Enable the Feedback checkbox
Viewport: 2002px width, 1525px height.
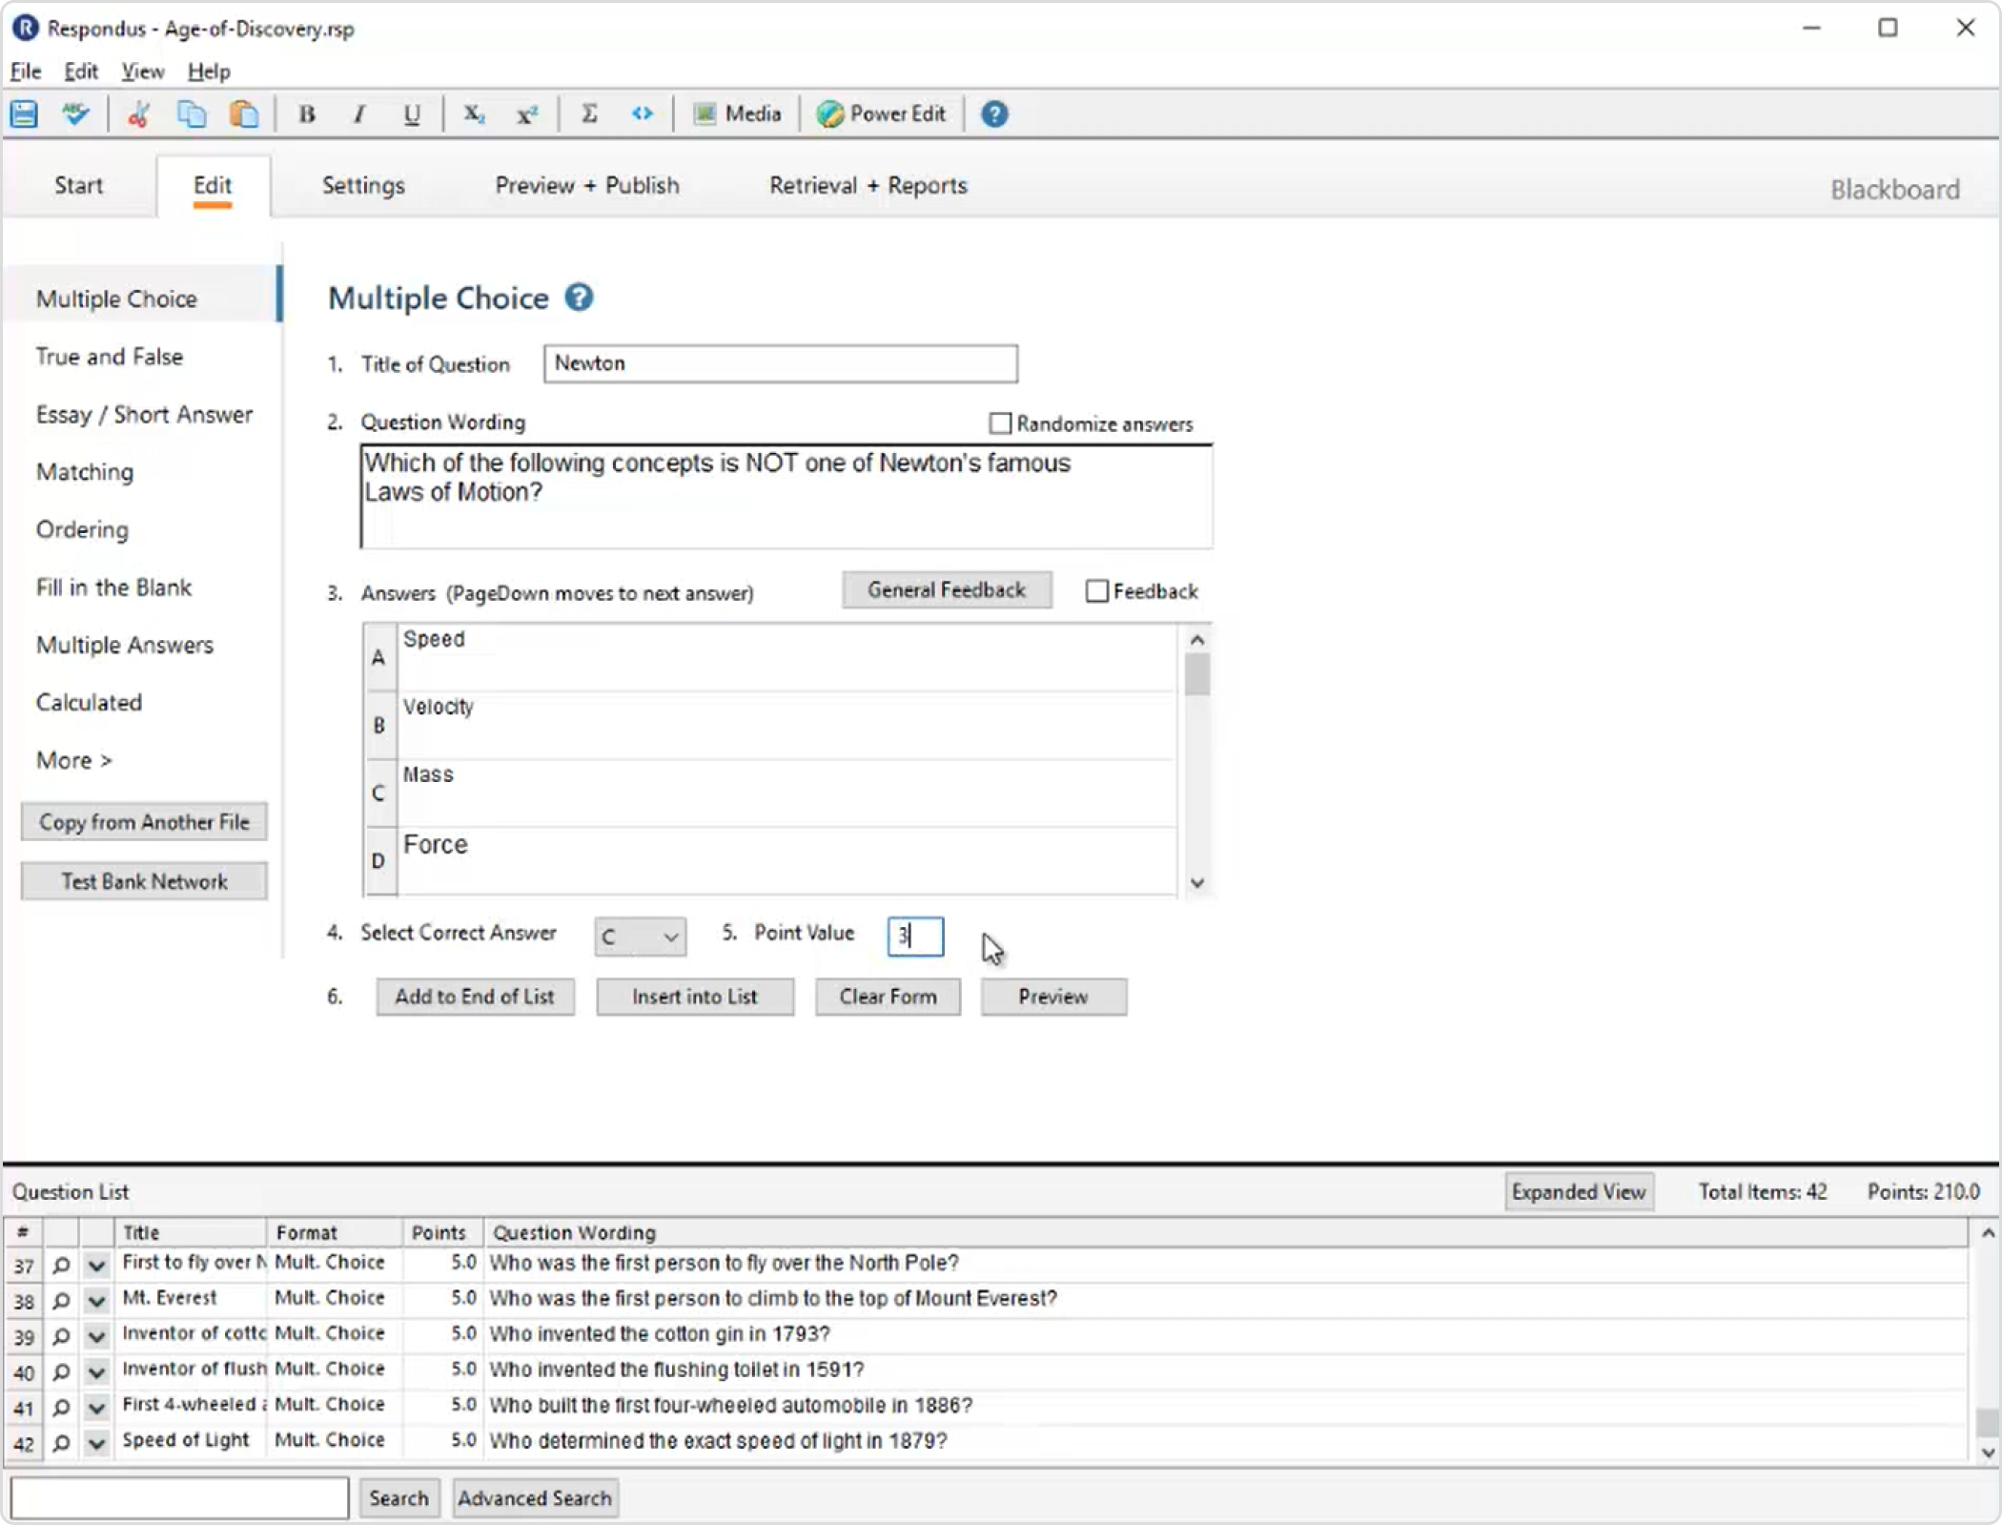[1095, 591]
